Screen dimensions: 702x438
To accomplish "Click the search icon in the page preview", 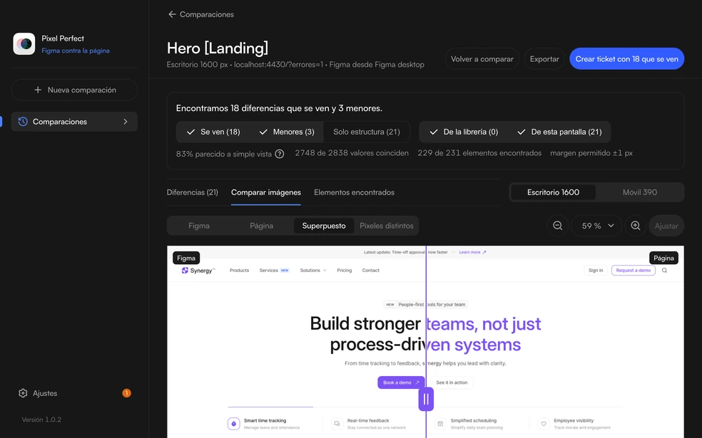I will click(664, 271).
